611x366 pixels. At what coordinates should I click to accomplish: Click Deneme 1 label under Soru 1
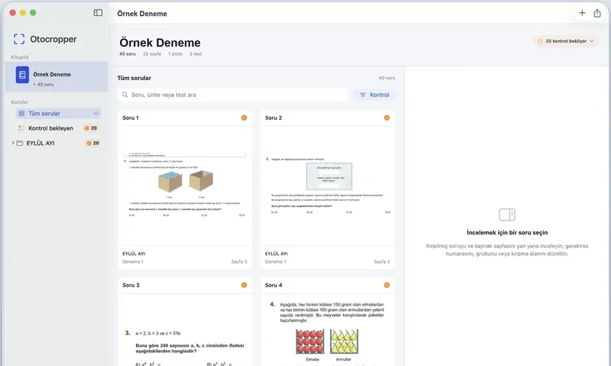pyautogui.click(x=133, y=262)
